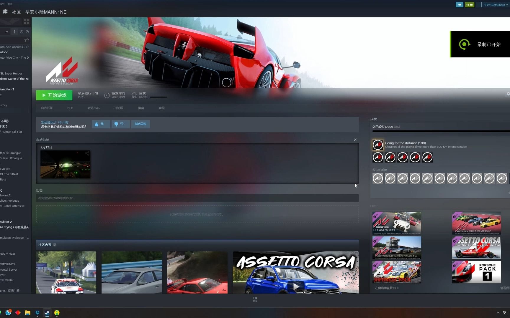Open the Steam announcements megaphone icon
This screenshot has width=510, height=318.
point(459,5)
